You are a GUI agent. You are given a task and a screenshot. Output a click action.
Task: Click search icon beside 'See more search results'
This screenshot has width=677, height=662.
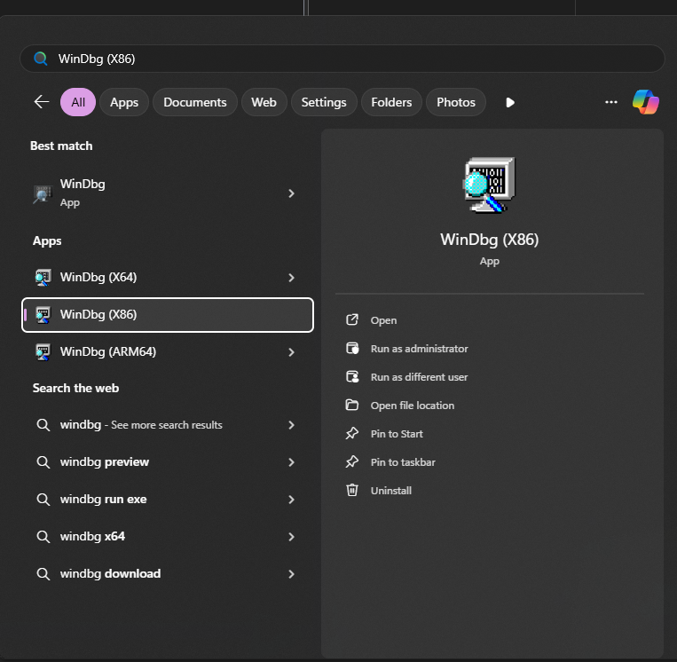(x=43, y=425)
